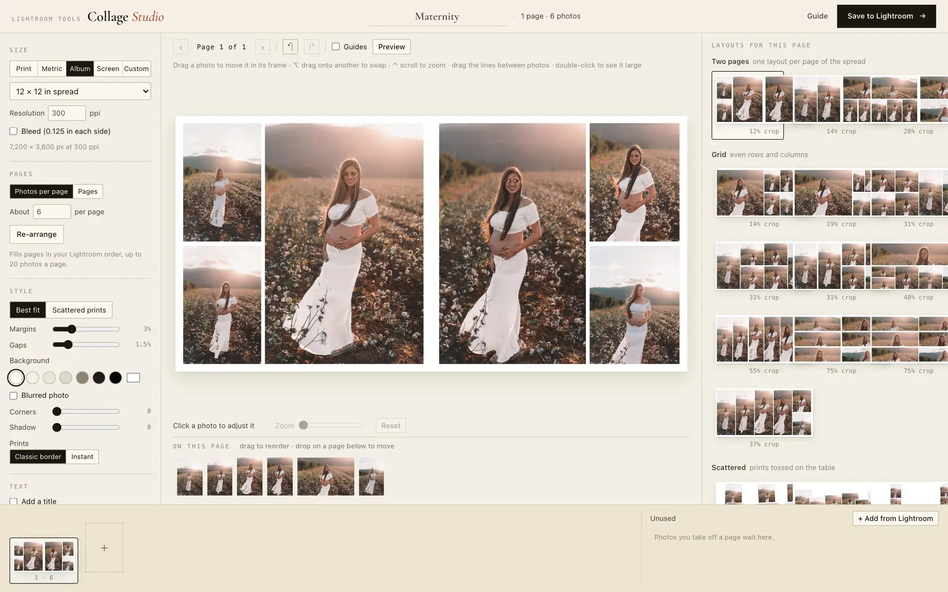
Task: Choose Photos per page mode
Action: pyautogui.click(x=41, y=191)
